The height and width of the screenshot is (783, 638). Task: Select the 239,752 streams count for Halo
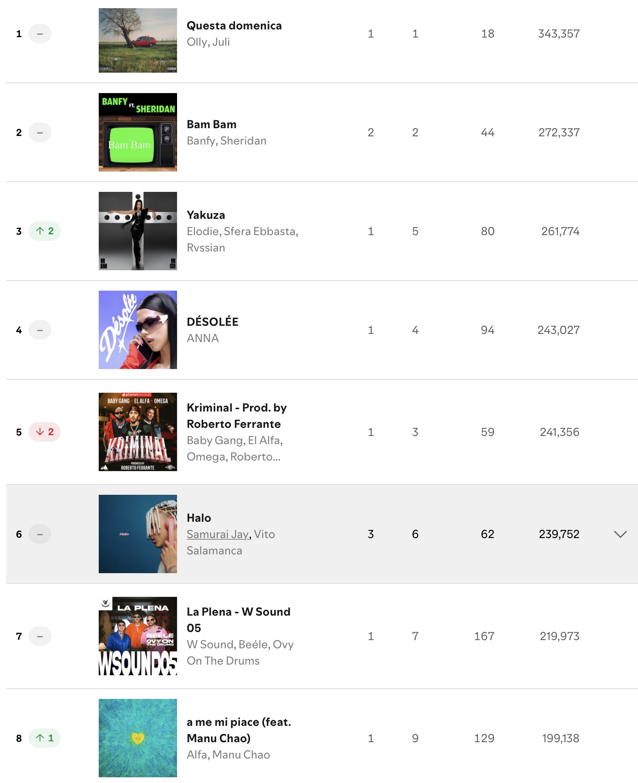(559, 534)
